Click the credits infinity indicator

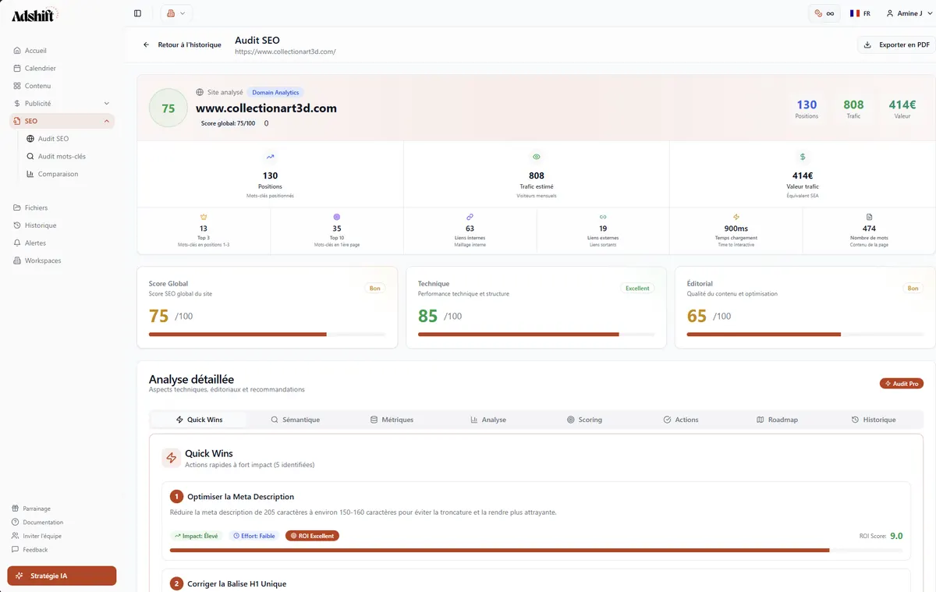[824, 13]
